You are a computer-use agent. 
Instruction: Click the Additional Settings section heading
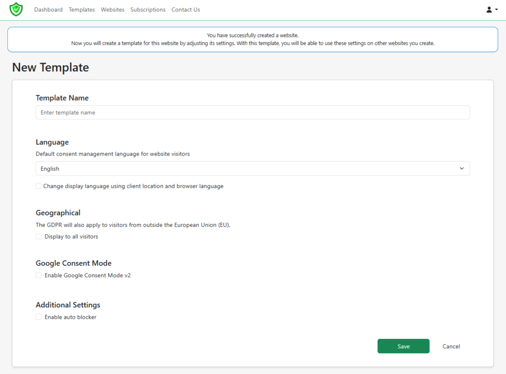pyautogui.click(x=68, y=305)
